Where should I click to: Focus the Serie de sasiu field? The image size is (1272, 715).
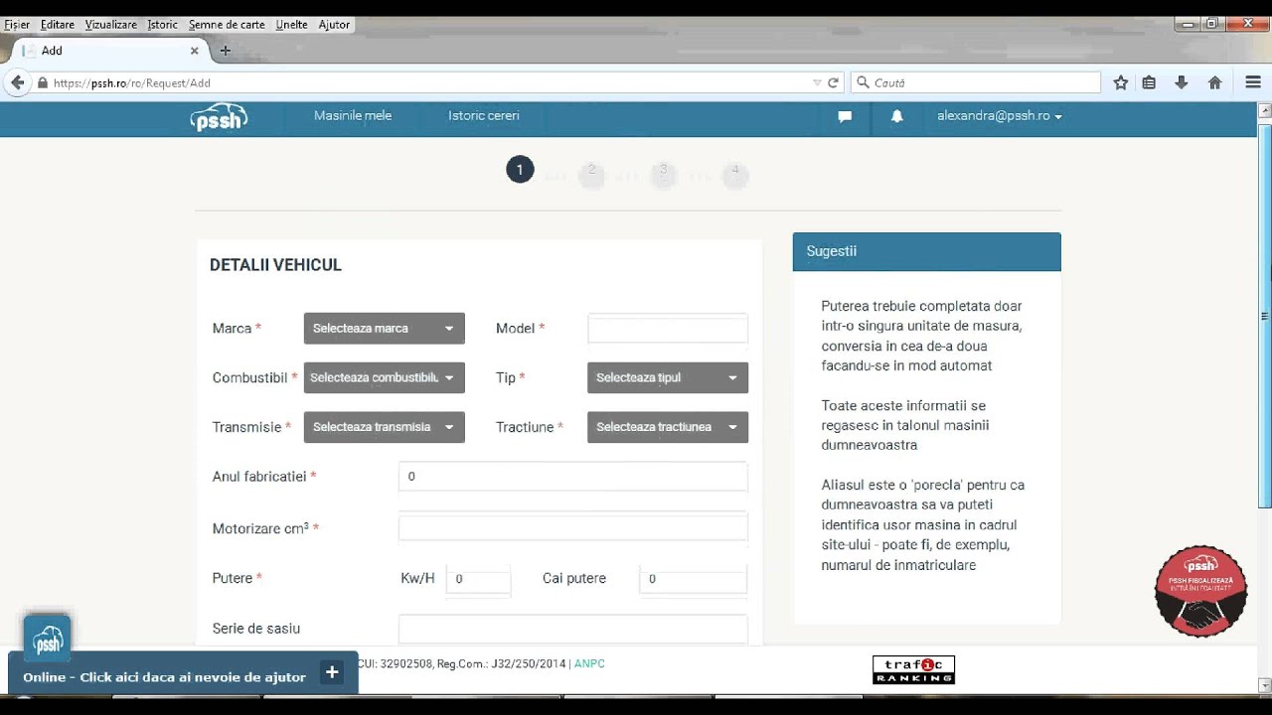pyautogui.click(x=572, y=629)
